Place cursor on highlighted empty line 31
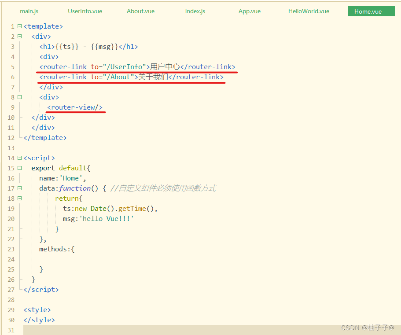 coord(212,330)
